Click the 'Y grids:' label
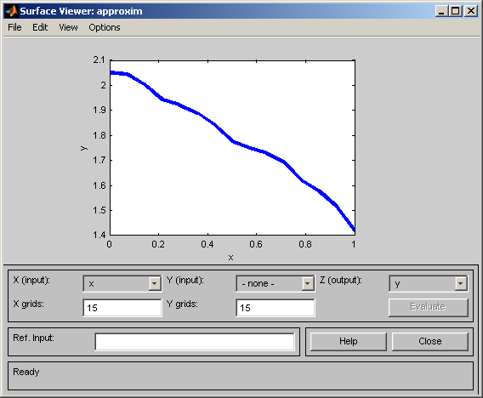Screen dimensions: 483x398 pyautogui.click(x=182, y=304)
